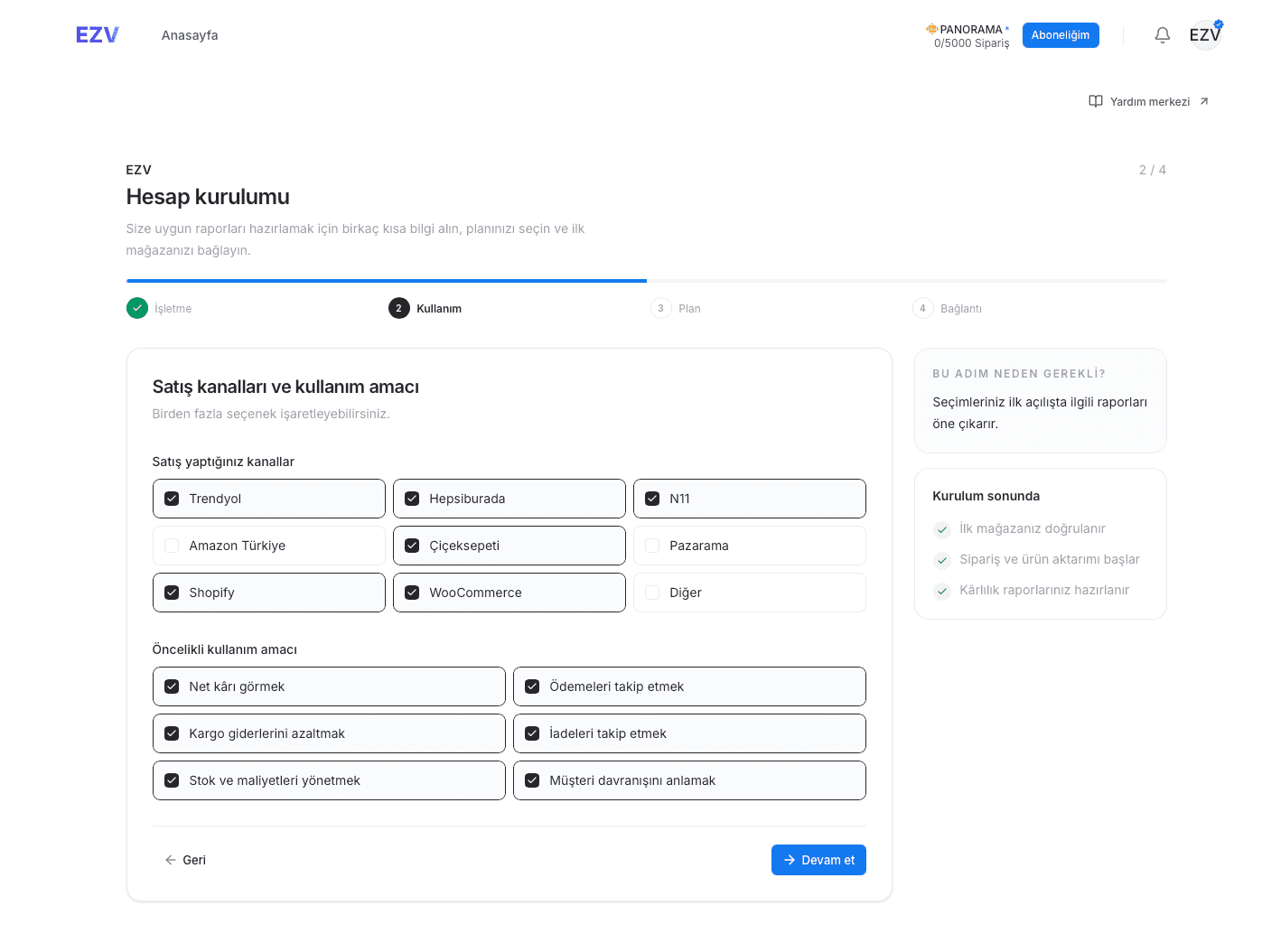1262x943 pixels.
Task: Toggle Kargo giderlerini azaltmak goal
Action: coord(329,733)
